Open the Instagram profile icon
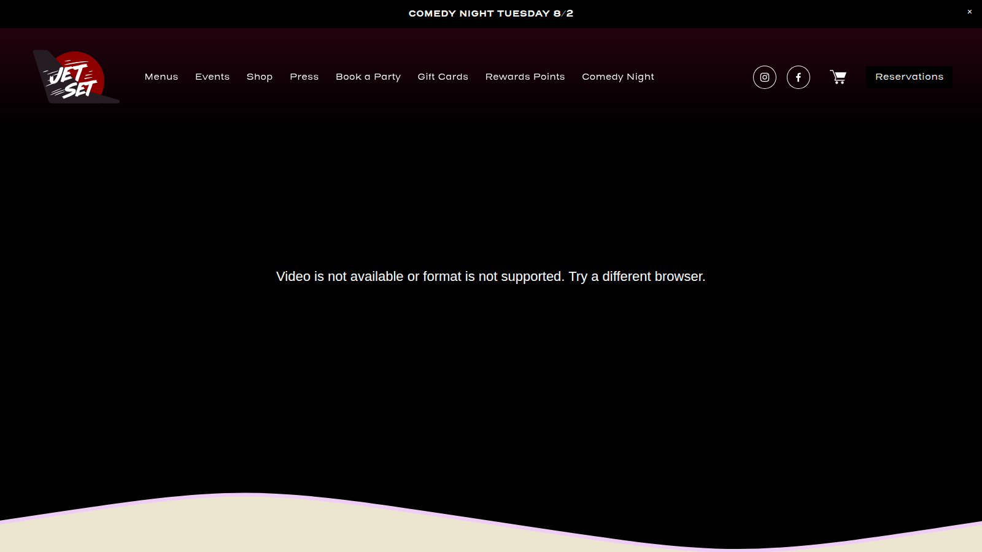Screen dimensions: 982x552 [765, 77]
